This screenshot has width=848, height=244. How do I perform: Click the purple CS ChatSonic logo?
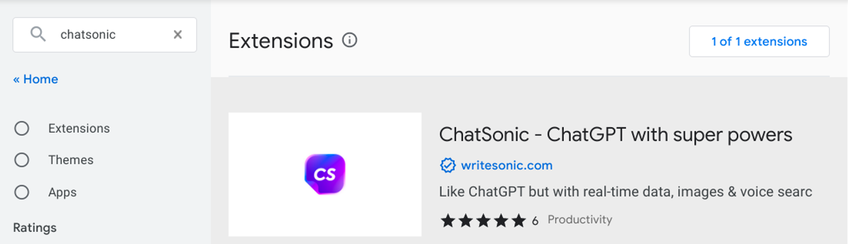click(325, 174)
